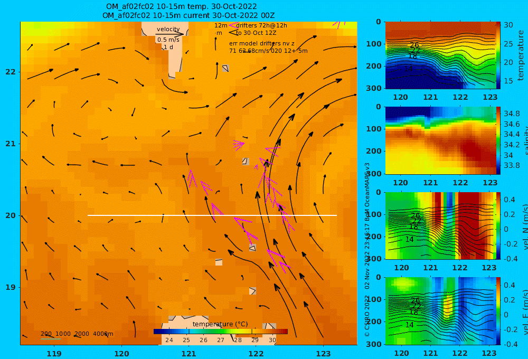The height and width of the screenshot is (359, 528).
Task: Click longitude label 121 on main map
Action: tap(189, 354)
